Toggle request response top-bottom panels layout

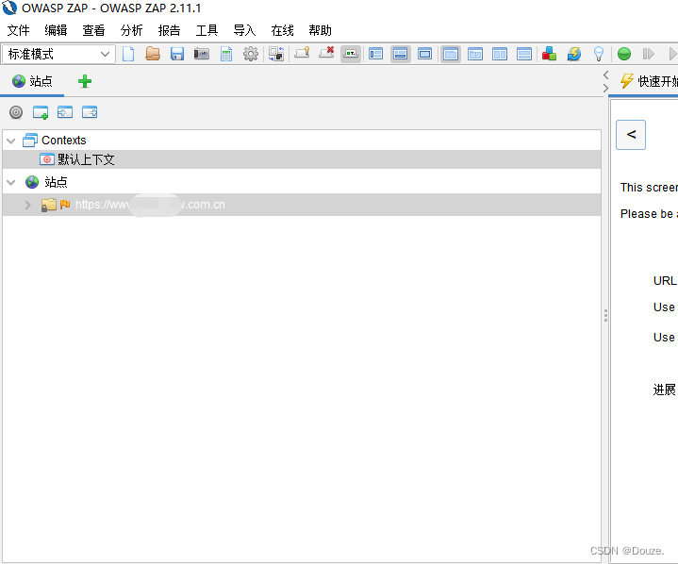click(524, 54)
